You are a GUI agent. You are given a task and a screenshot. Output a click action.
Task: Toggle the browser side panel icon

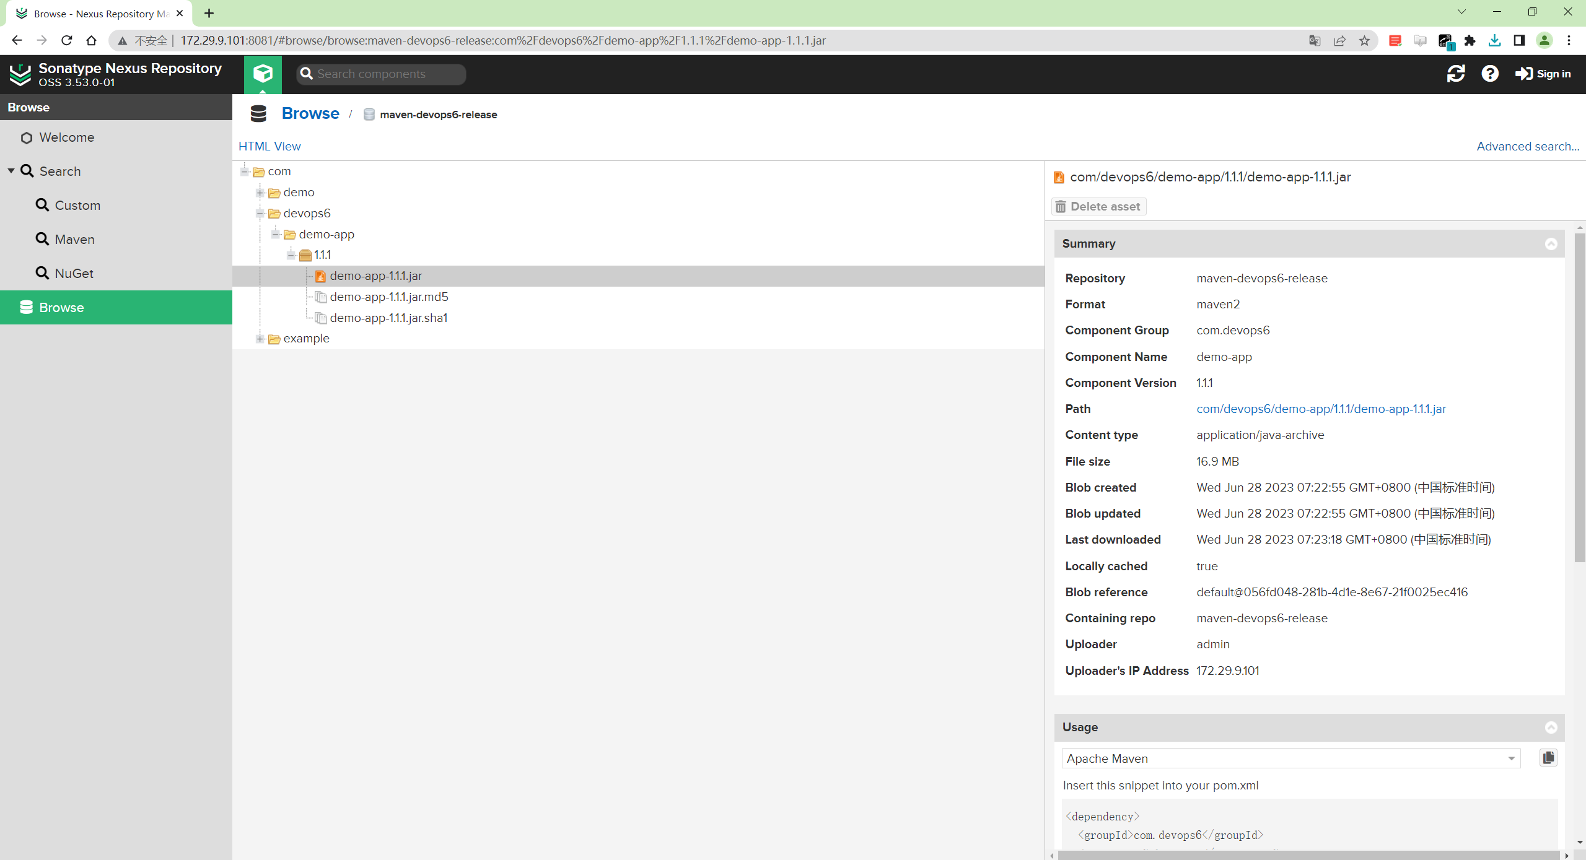click(x=1519, y=40)
